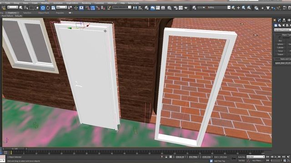The height and width of the screenshot is (163, 291).
Task: Open the Modify tab in command panel
Action: (280, 20)
